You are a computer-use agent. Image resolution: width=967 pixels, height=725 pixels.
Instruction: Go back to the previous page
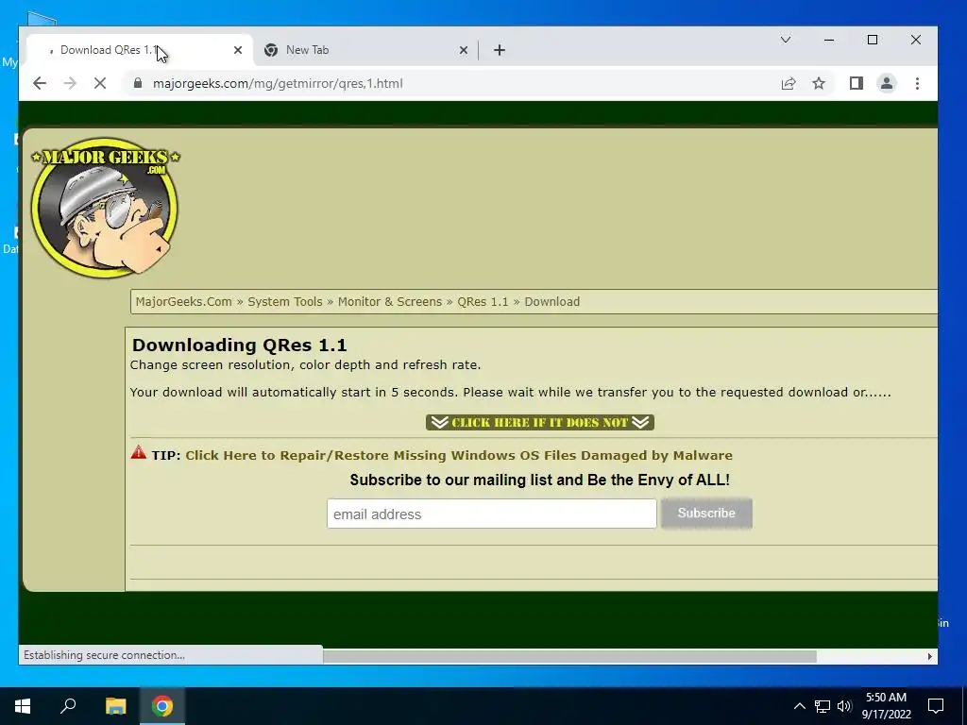tap(40, 83)
